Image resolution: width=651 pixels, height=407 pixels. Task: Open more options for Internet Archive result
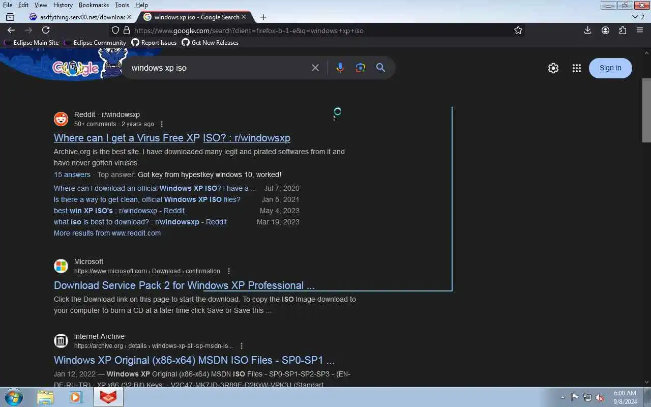[242, 346]
